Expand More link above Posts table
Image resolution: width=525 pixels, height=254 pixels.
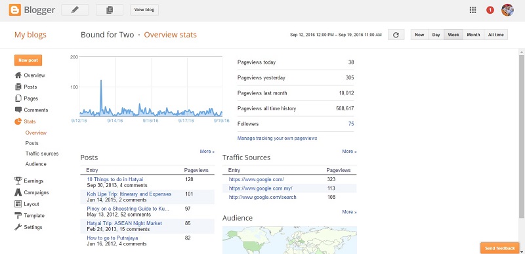tap(207, 151)
